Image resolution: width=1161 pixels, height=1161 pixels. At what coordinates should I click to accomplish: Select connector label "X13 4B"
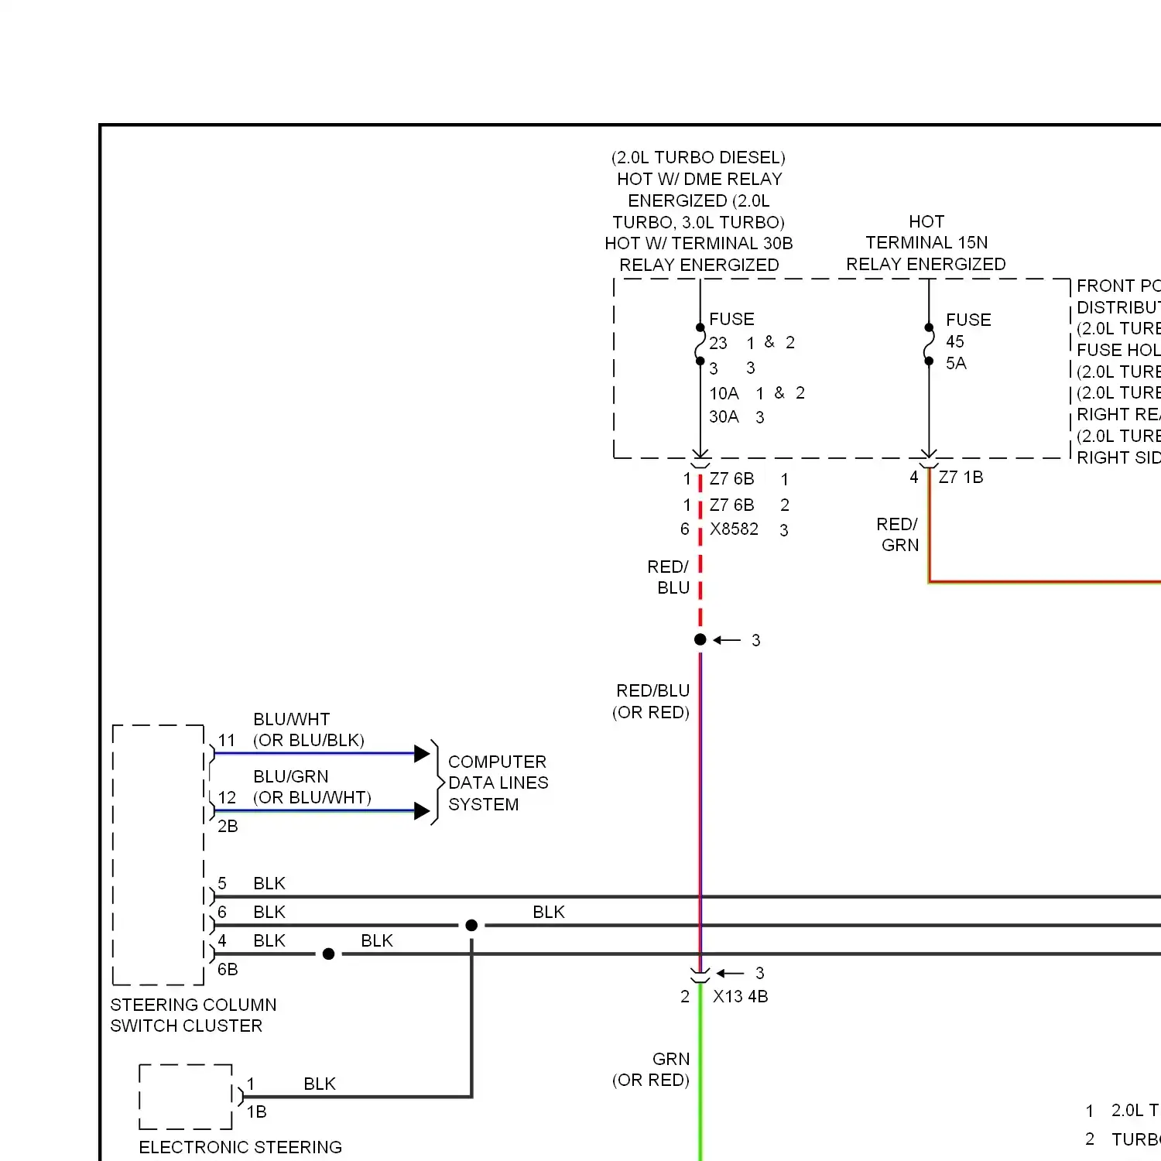point(741,996)
